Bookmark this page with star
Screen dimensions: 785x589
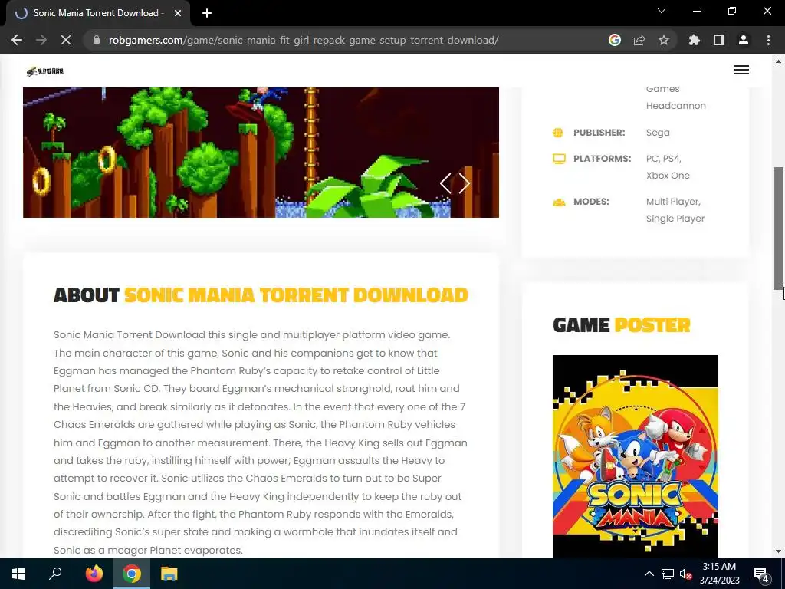(664, 40)
